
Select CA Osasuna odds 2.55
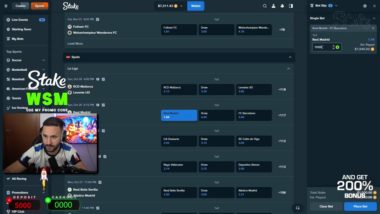point(179,141)
